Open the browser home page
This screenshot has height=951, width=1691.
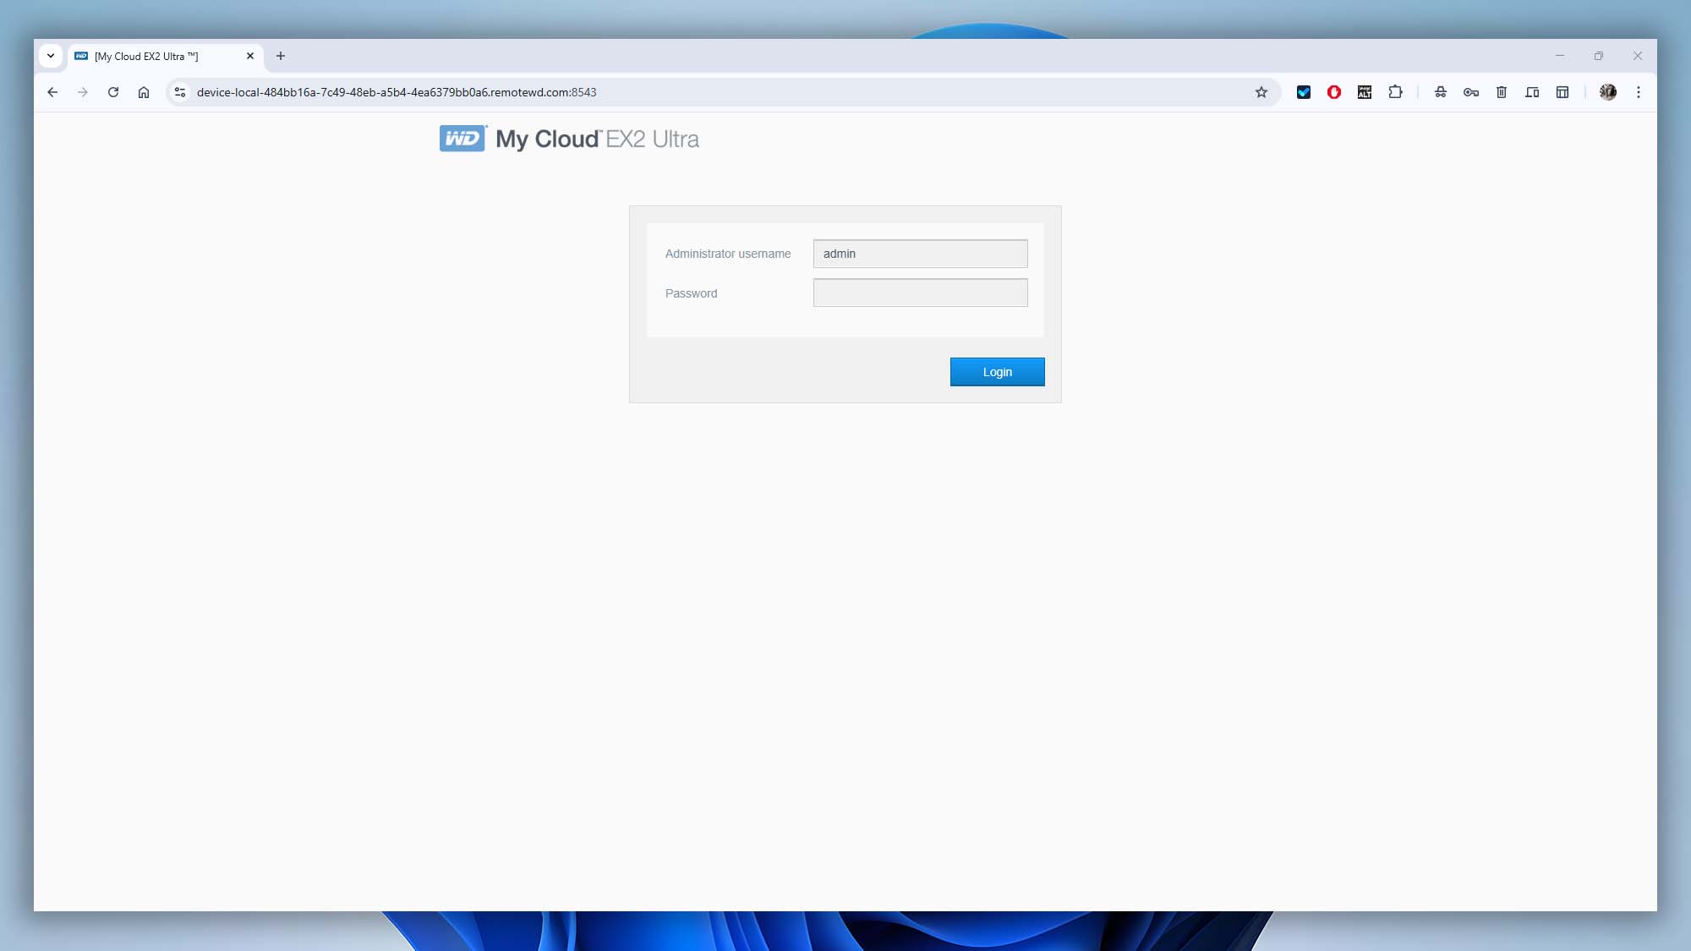(144, 92)
